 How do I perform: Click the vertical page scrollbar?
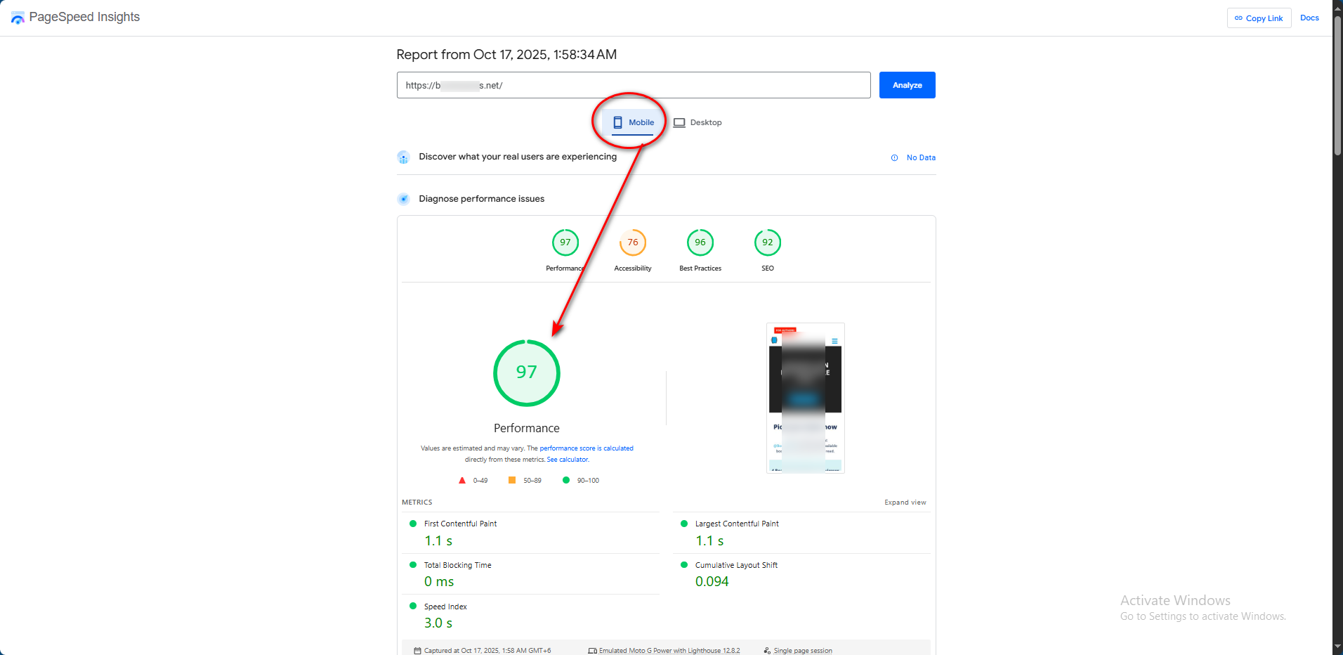(1337, 84)
